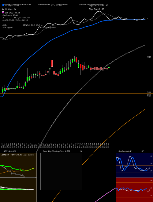Click the 'Stochastics: 37.06' readout
153x202 pixels.
(10, 15)
